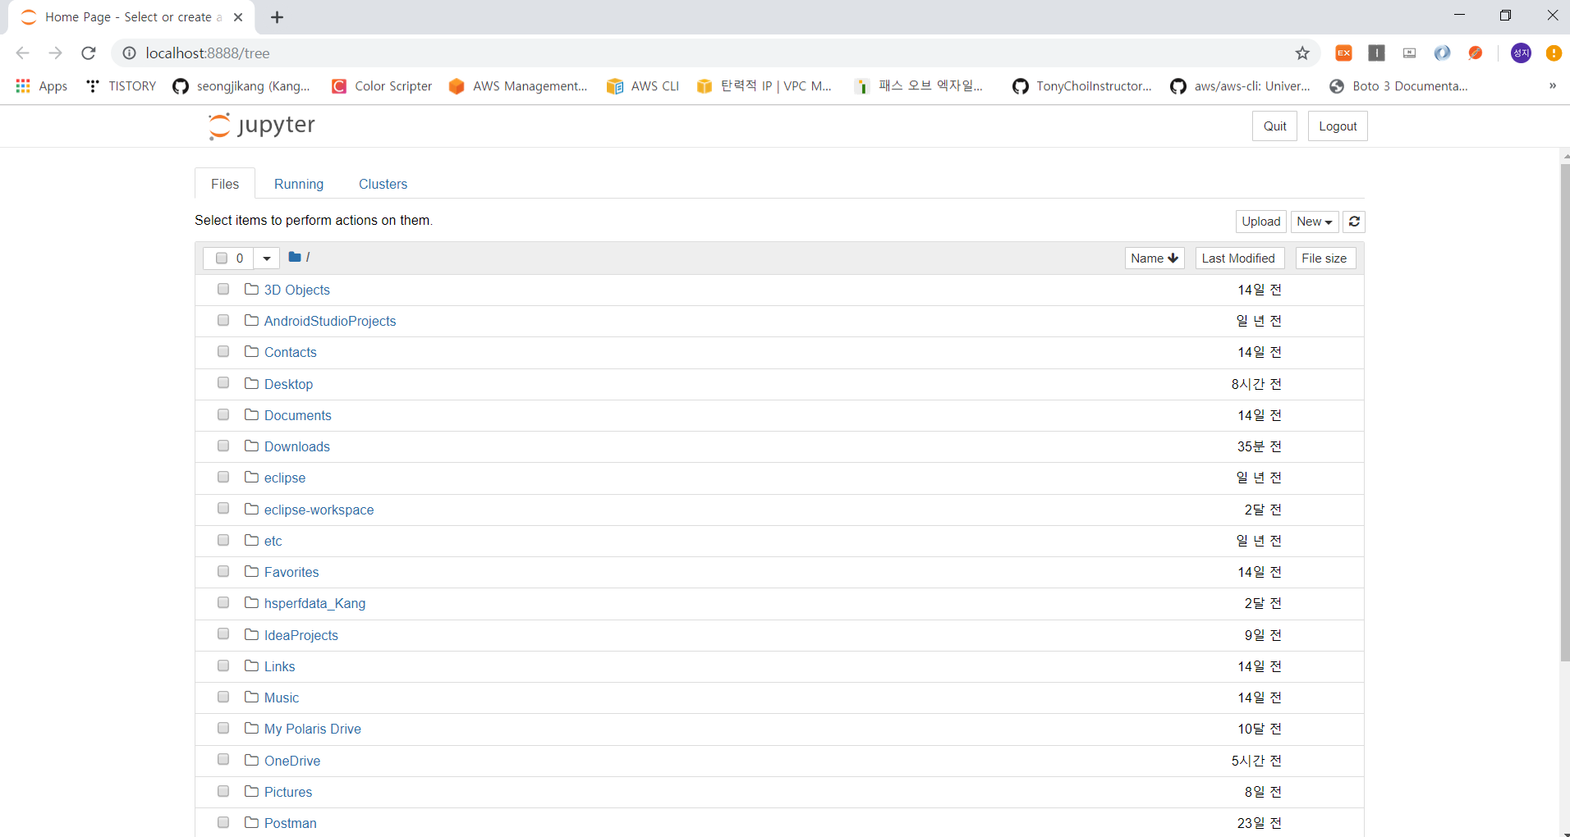
Task: Open the TonyChoiInstructor GitHub bookmark
Action: click(1082, 86)
